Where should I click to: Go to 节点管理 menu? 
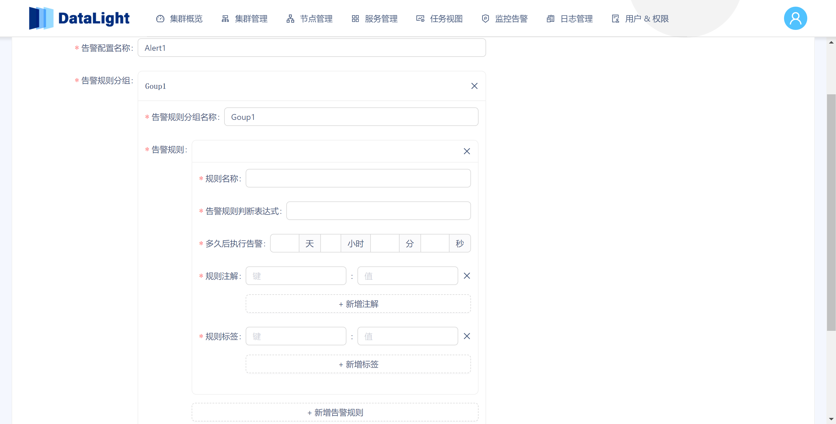[309, 19]
